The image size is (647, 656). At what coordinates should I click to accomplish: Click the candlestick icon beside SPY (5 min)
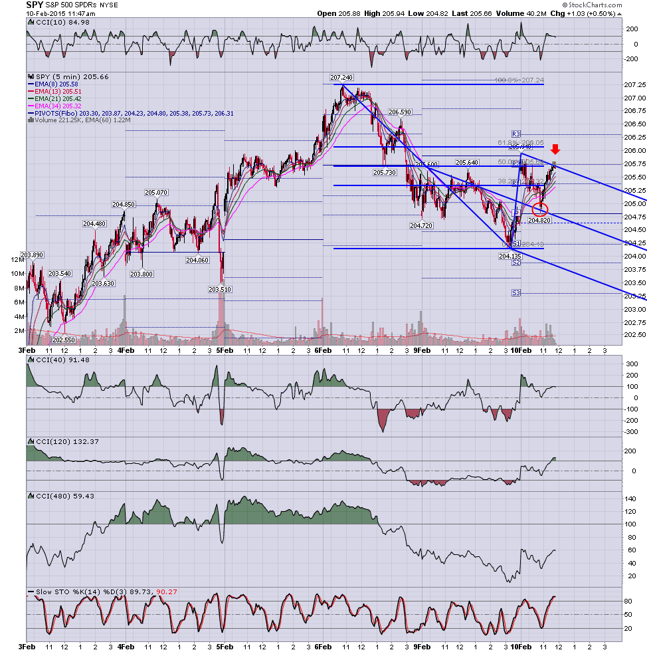(31, 77)
